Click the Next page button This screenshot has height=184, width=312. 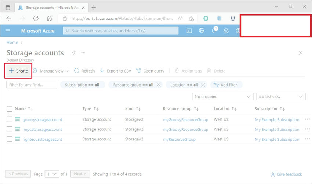click(x=80, y=174)
